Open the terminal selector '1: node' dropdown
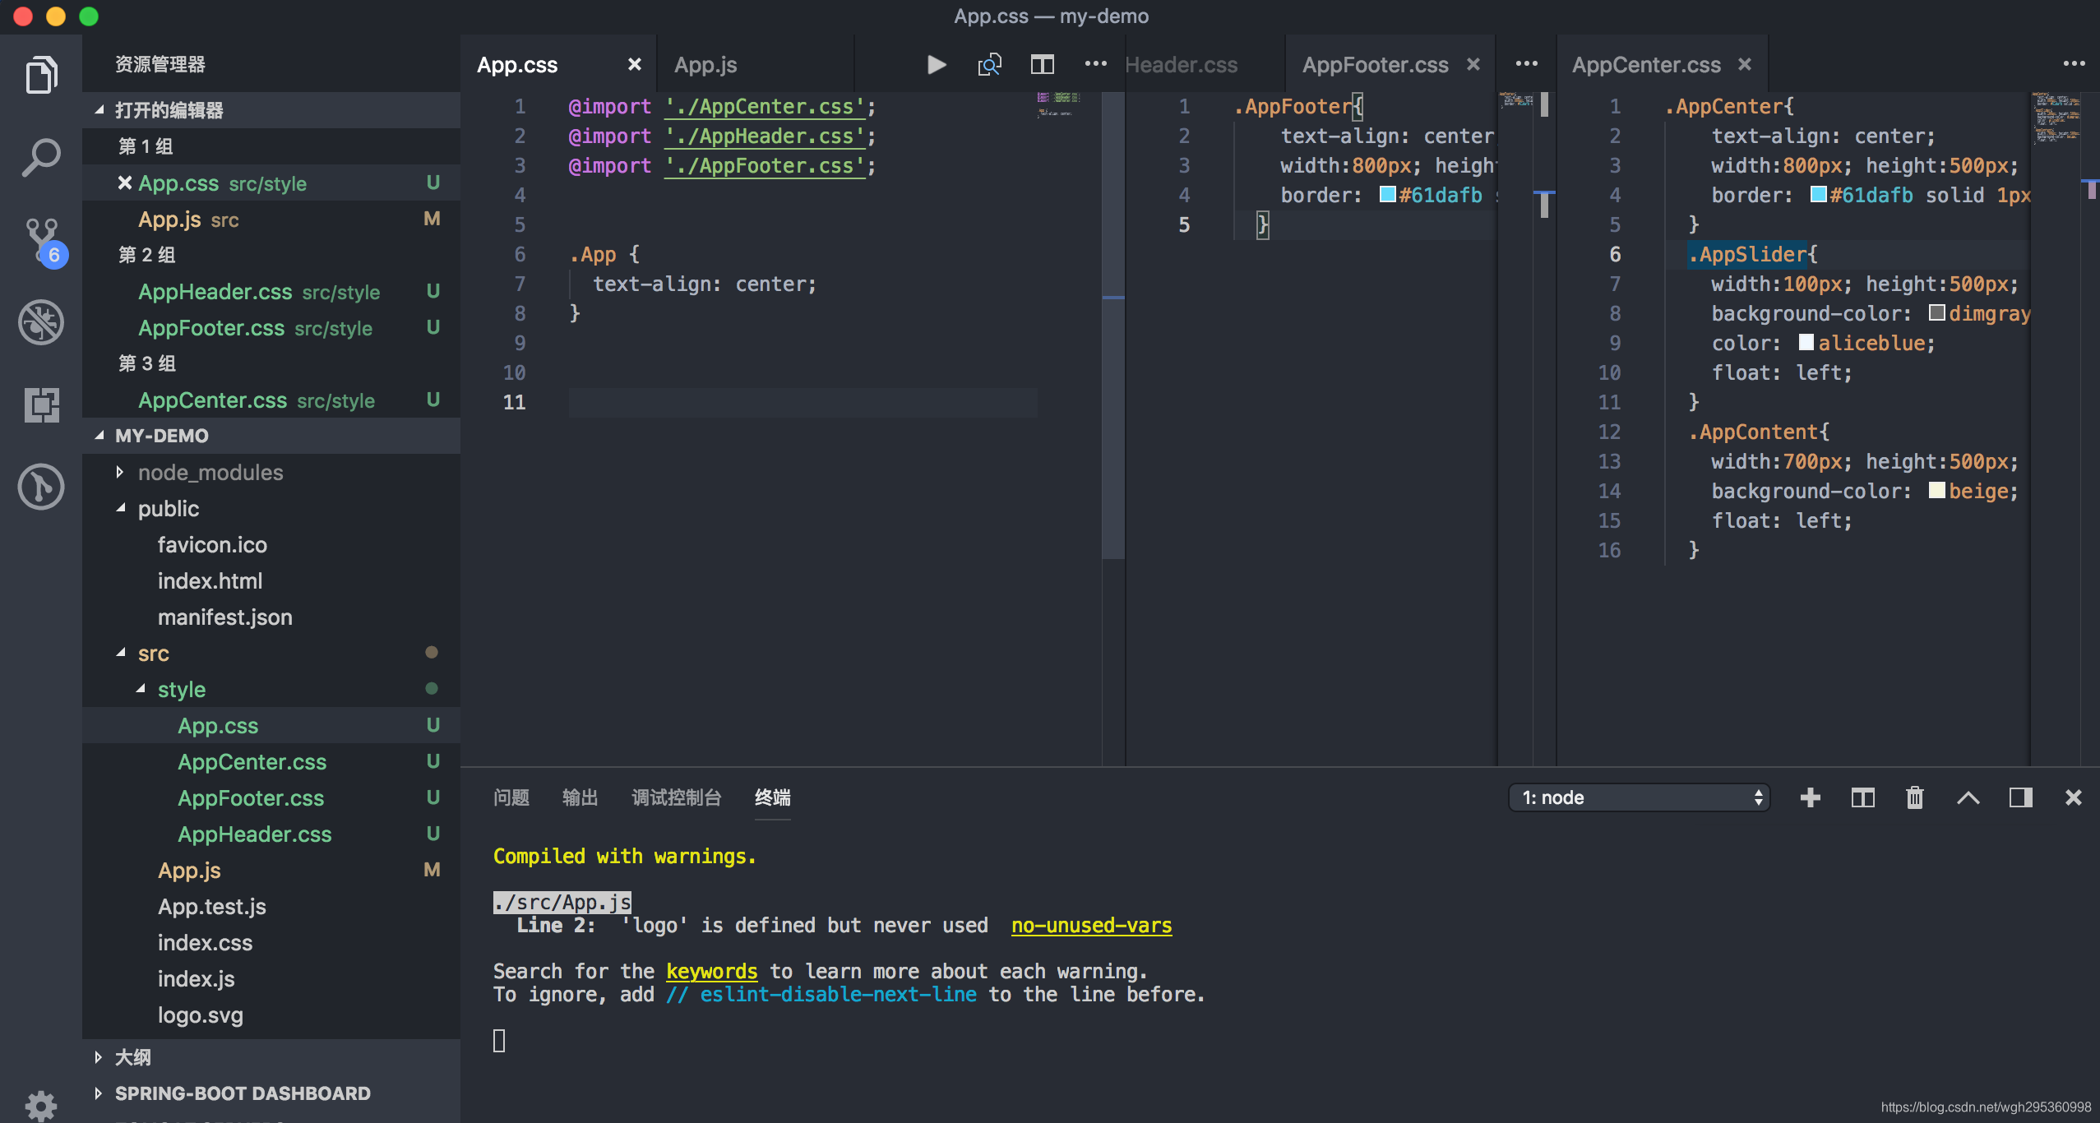Screen dimensions: 2100x1123 [1639, 797]
